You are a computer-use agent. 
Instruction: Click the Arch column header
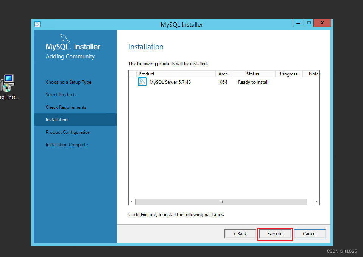tap(223, 74)
